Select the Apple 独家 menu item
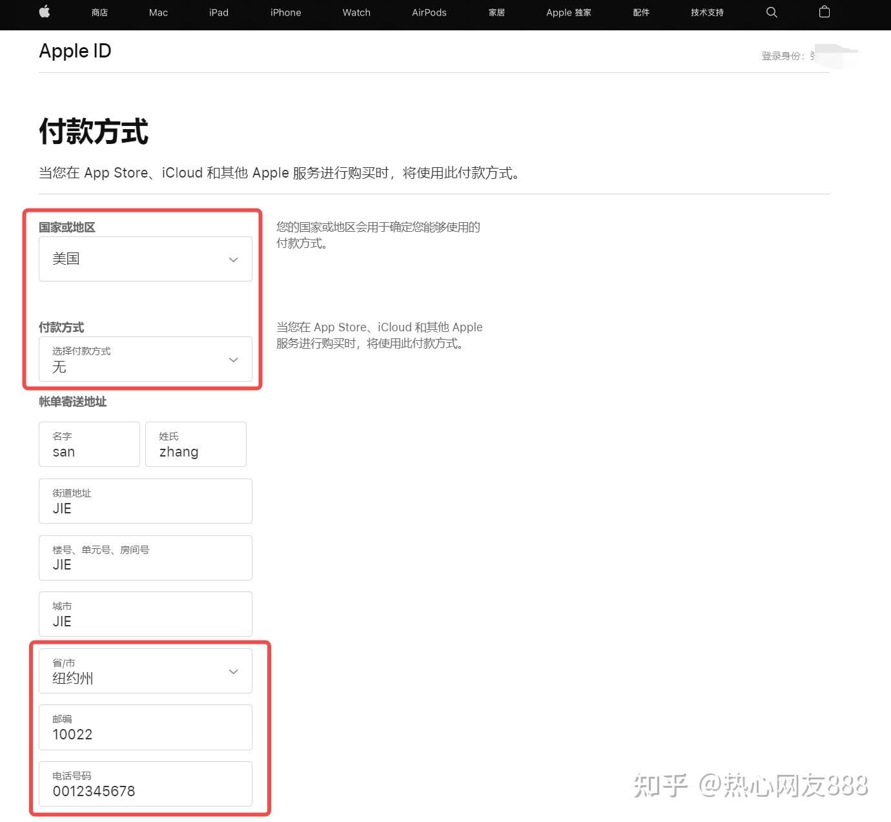The image size is (891, 822). 568,12
